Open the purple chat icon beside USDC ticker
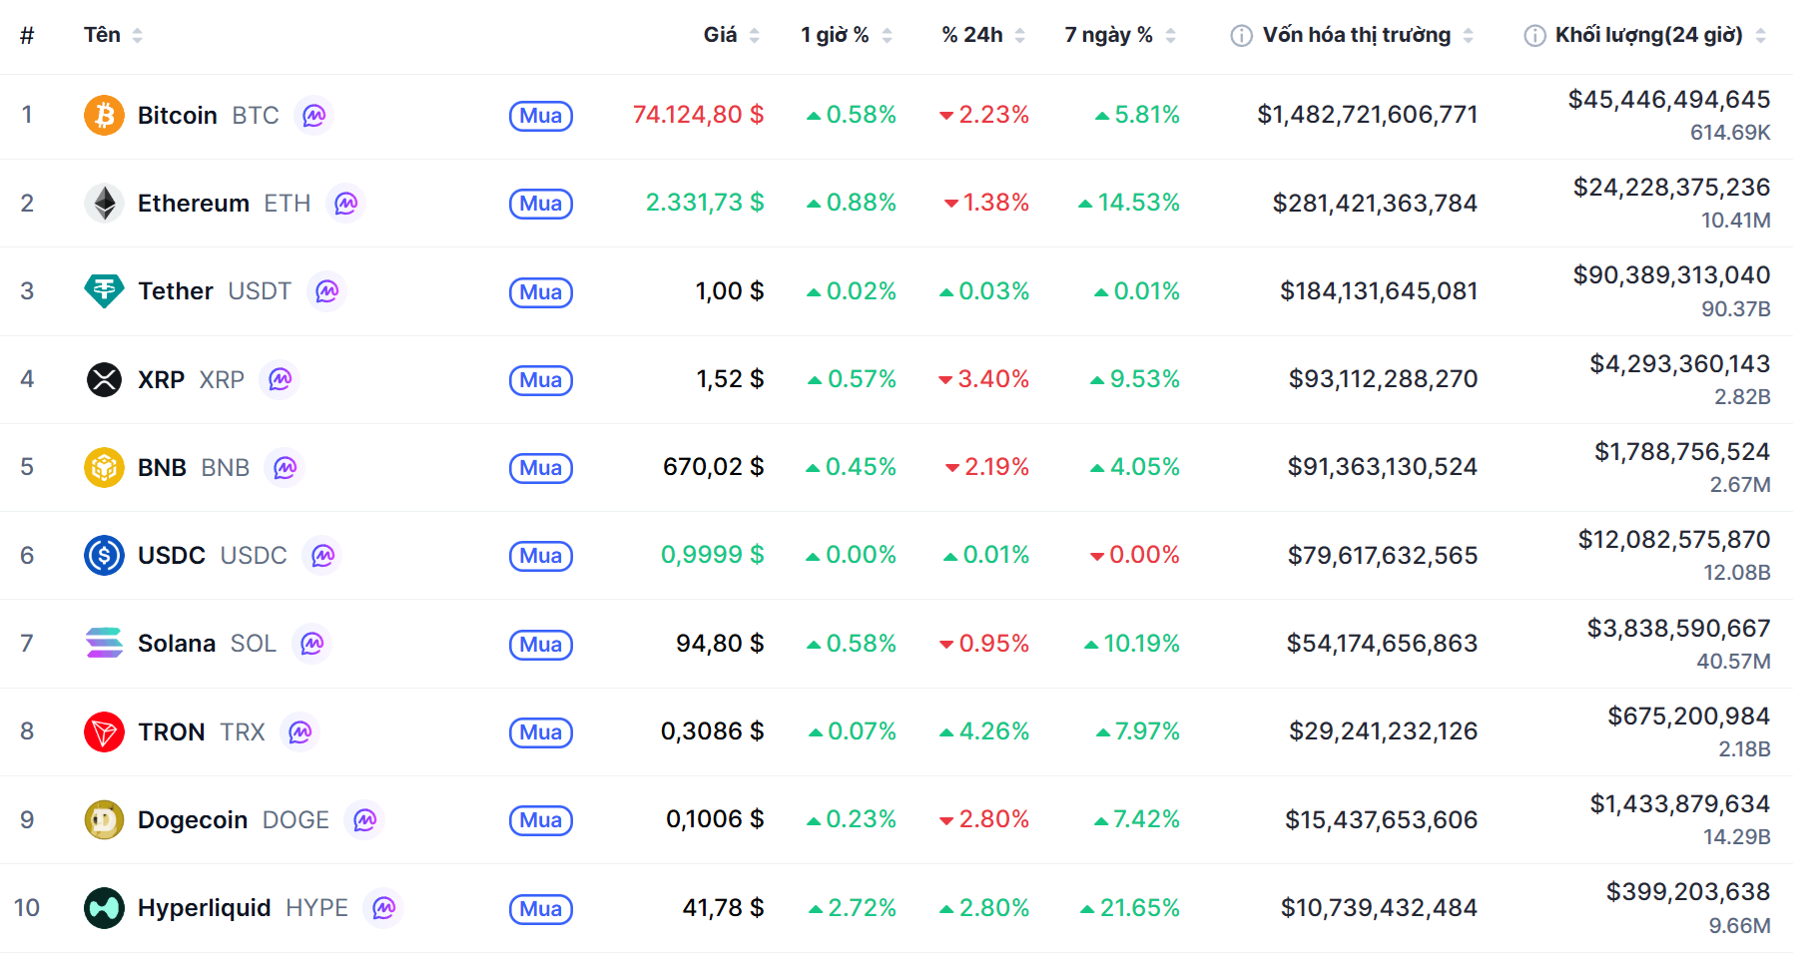The image size is (1793, 964). tap(322, 555)
